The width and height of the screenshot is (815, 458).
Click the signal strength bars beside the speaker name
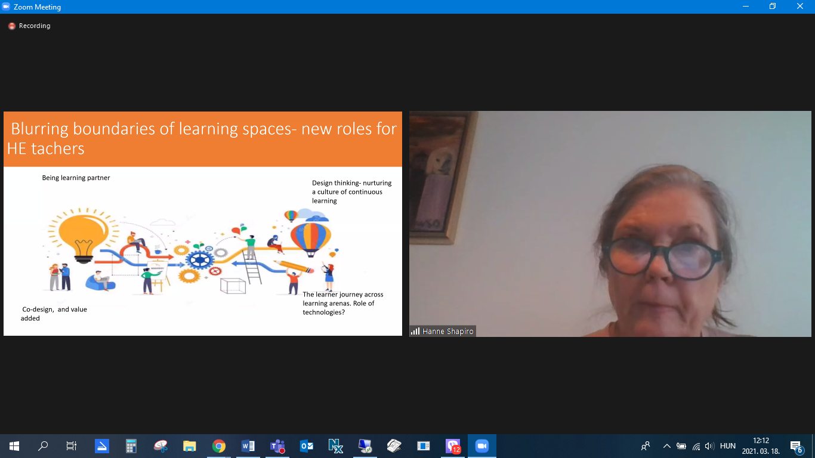coord(415,331)
